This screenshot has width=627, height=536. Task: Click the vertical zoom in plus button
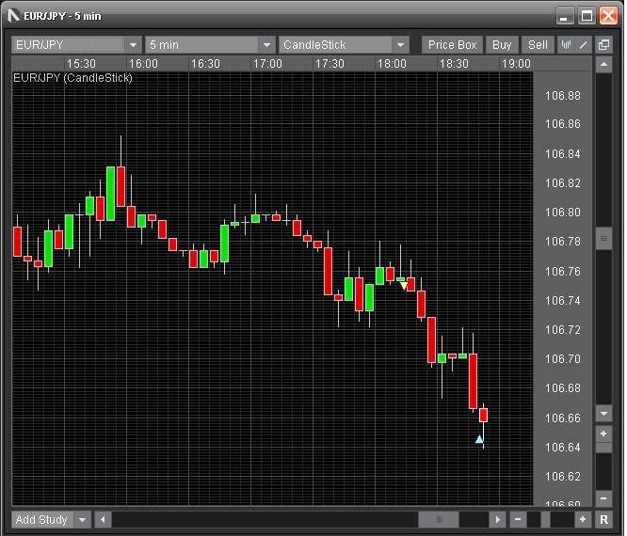pos(603,434)
